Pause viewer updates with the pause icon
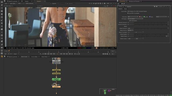 (x=105, y=3)
